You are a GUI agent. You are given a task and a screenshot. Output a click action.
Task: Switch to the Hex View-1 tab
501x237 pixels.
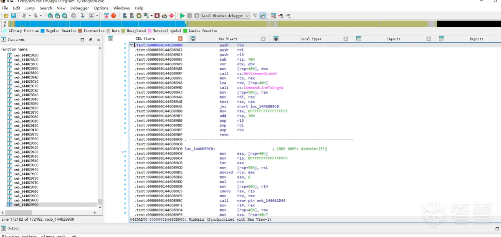click(228, 39)
